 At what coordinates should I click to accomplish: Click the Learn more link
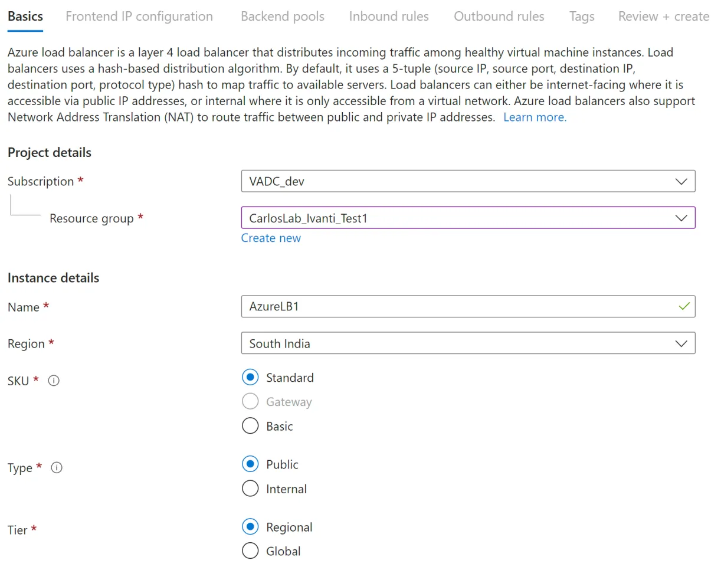pos(535,117)
